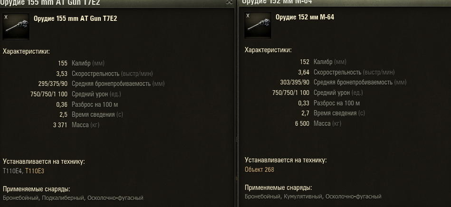Click the Время сведения 2,7 row
The height and width of the screenshot is (207, 451).
333,113
